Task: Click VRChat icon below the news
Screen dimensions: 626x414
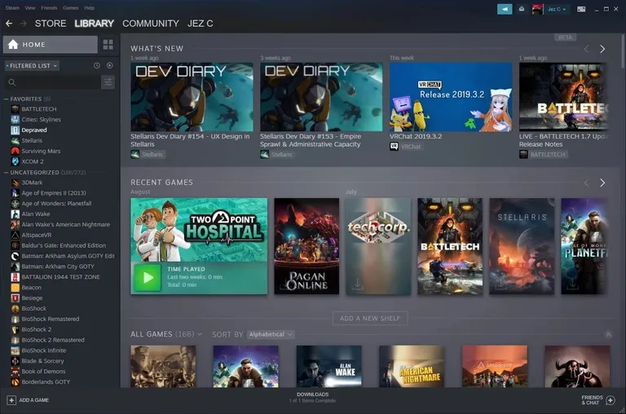Action: point(394,147)
